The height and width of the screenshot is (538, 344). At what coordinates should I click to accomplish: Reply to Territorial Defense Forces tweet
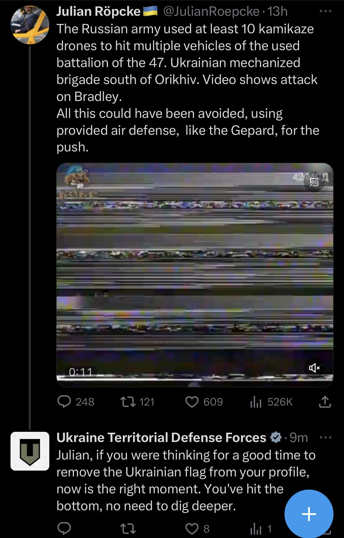click(x=64, y=528)
